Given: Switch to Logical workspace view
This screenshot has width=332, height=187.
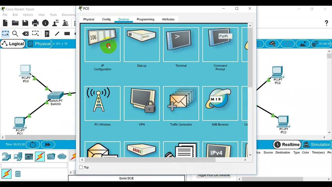Looking at the screenshot, I should [13, 44].
